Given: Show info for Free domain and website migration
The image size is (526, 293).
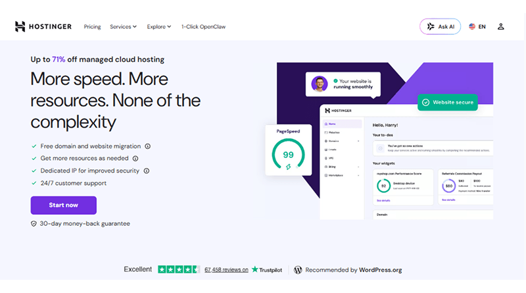Looking at the screenshot, I should (147, 146).
